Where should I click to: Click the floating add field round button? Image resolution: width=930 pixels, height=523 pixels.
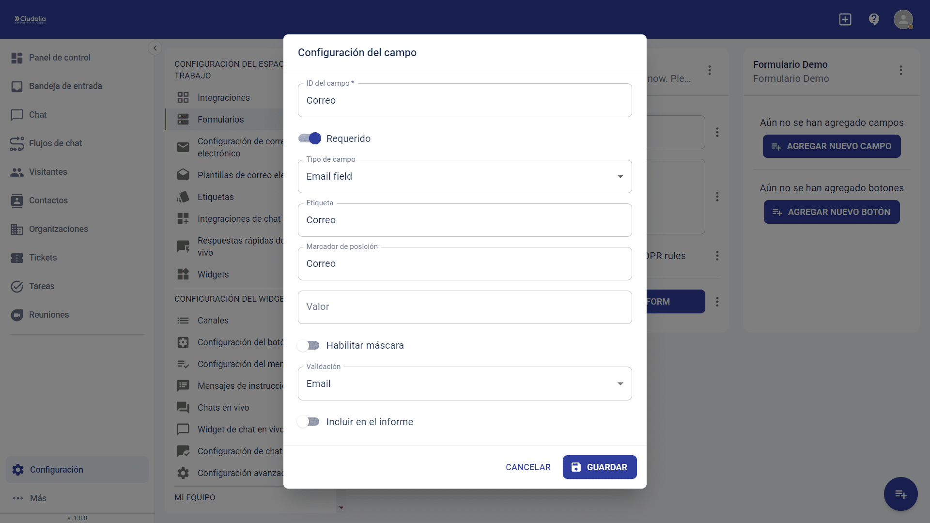click(x=900, y=494)
